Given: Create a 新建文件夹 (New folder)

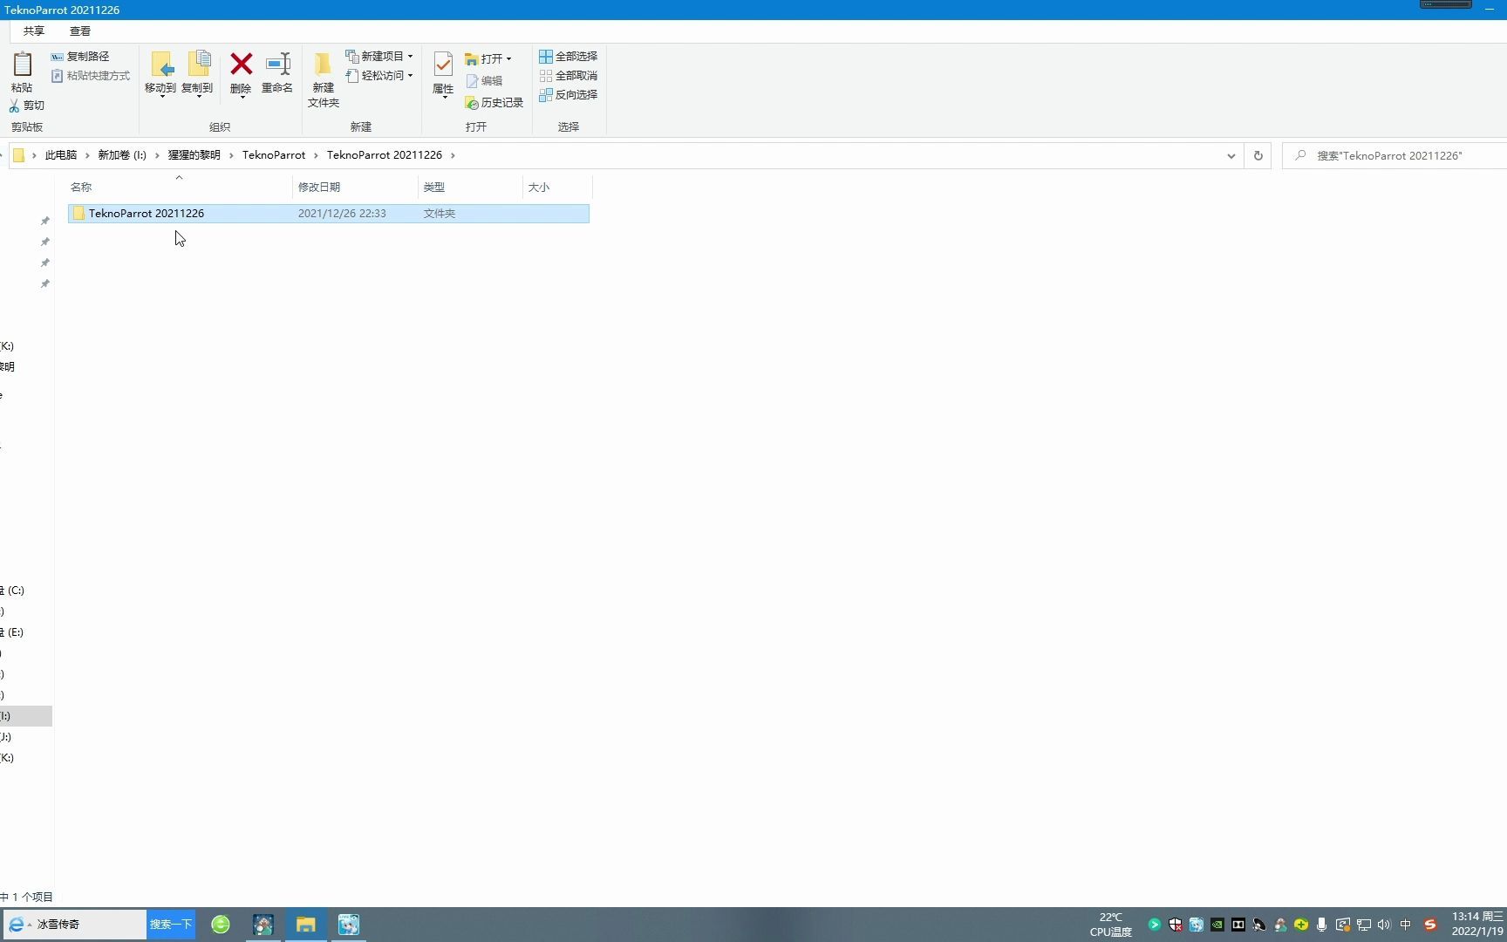Looking at the screenshot, I should point(323,78).
